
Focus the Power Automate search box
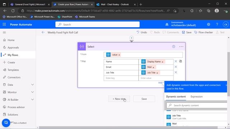coord(97,24)
